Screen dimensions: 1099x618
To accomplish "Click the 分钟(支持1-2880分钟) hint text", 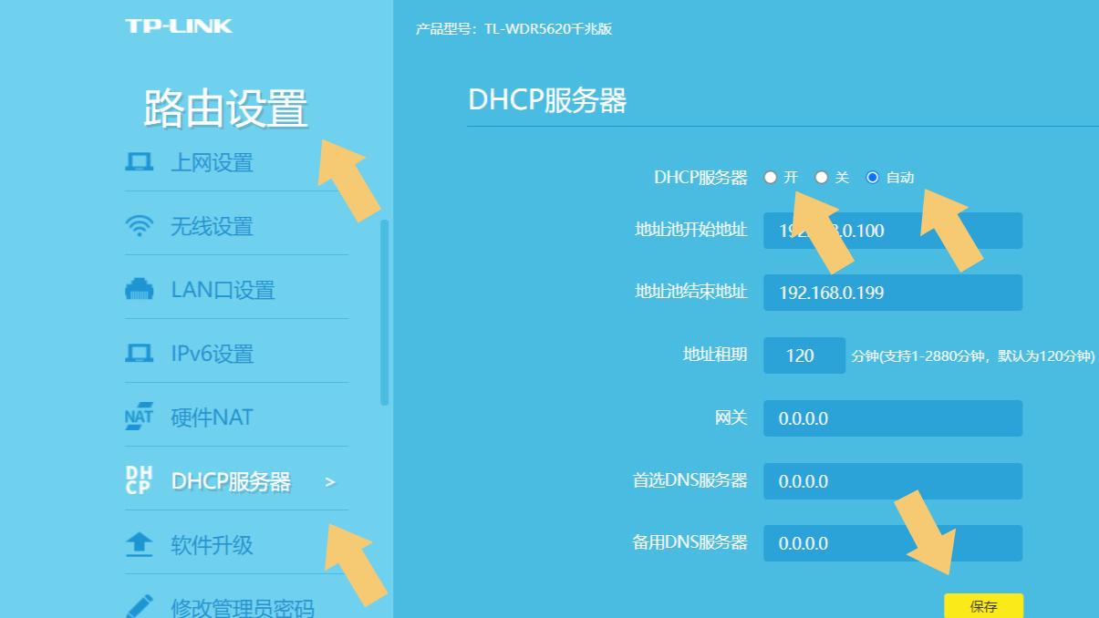I will 973,356.
